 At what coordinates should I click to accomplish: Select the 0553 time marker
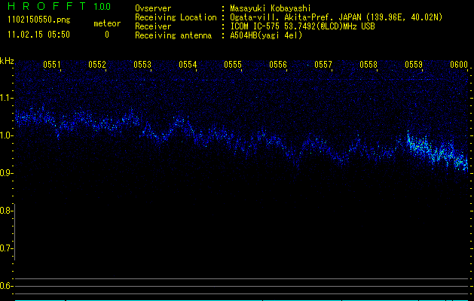[142, 65]
